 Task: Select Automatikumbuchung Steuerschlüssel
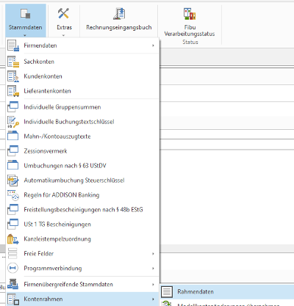click(82, 181)
